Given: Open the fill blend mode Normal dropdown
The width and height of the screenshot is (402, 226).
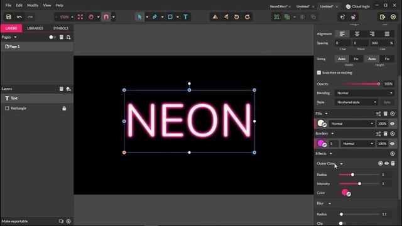Looking at the screenshot, I should click(352, 124).
